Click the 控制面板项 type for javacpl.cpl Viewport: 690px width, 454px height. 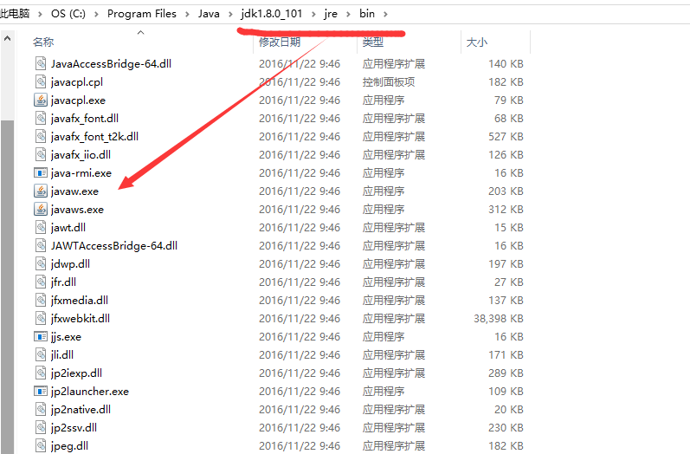pyautogui.click(x=389, y=82)
